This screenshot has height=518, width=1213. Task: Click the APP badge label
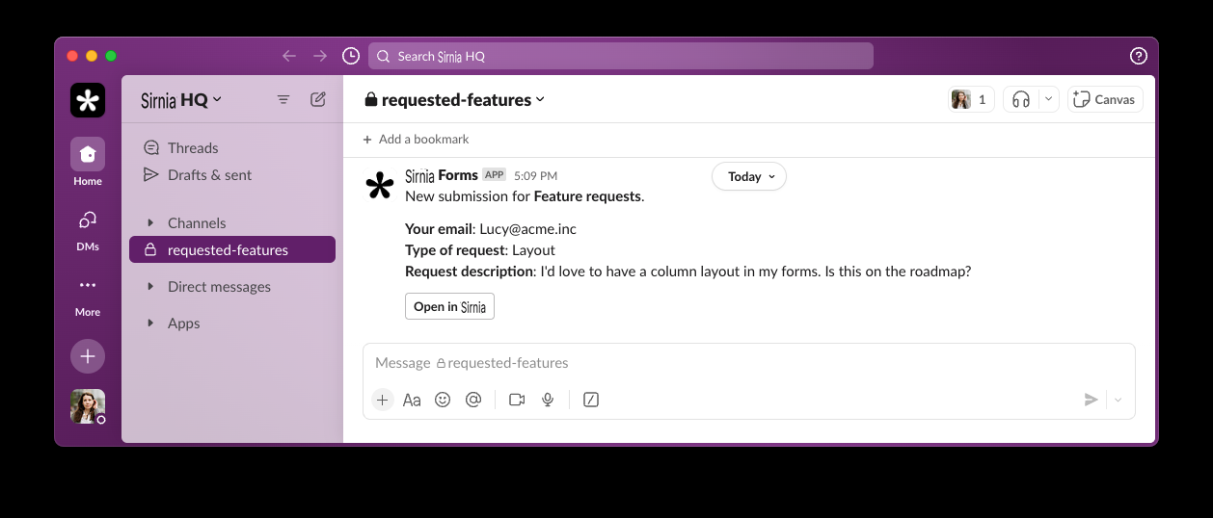click(x=495, y=175)
